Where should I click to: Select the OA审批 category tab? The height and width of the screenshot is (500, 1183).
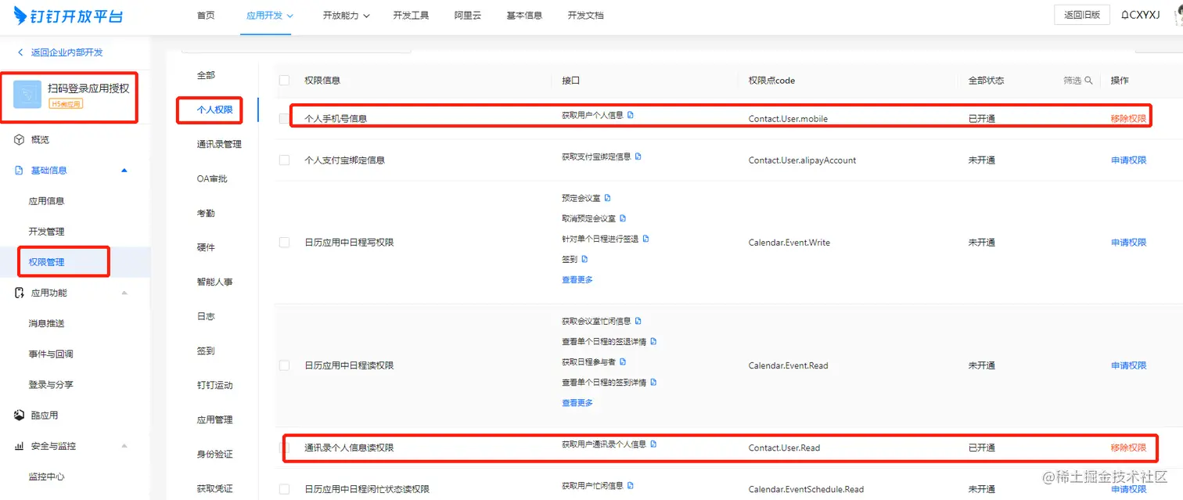tap(212, 178)
